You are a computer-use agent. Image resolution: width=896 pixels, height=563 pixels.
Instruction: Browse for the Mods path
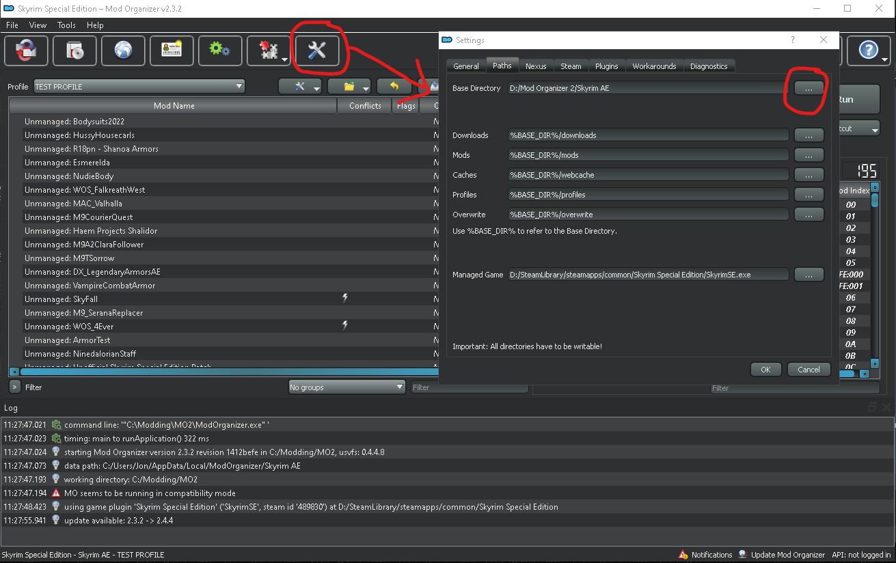point(809,155)
